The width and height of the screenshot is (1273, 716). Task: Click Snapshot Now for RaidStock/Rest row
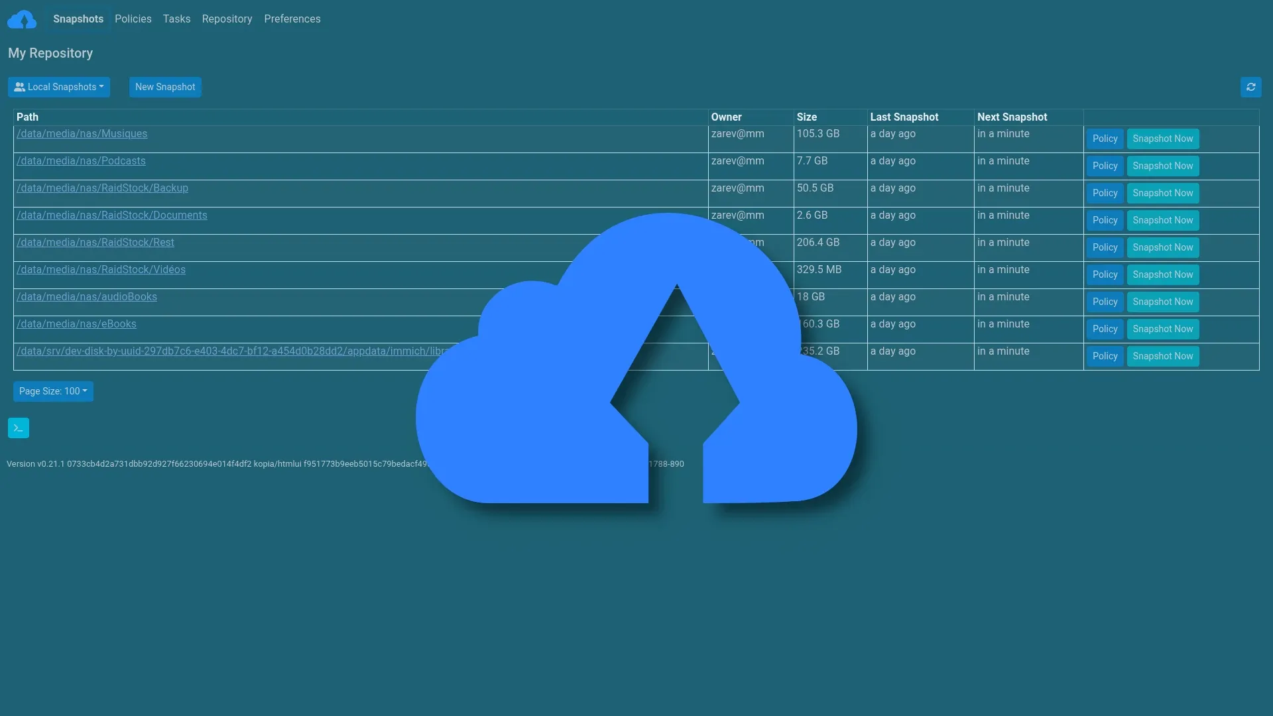[x=1163, y=247]
